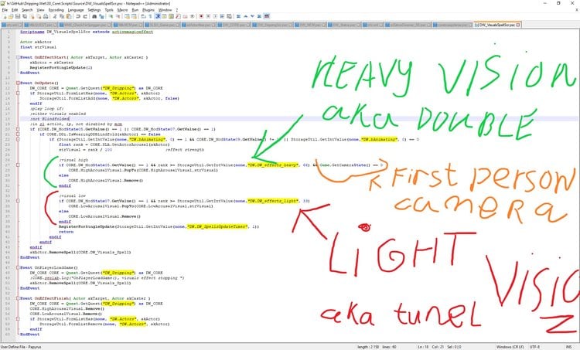
Task: Collapse fold at line 34 visual low if
Action: pyautogui.click(x=18, y=201)
